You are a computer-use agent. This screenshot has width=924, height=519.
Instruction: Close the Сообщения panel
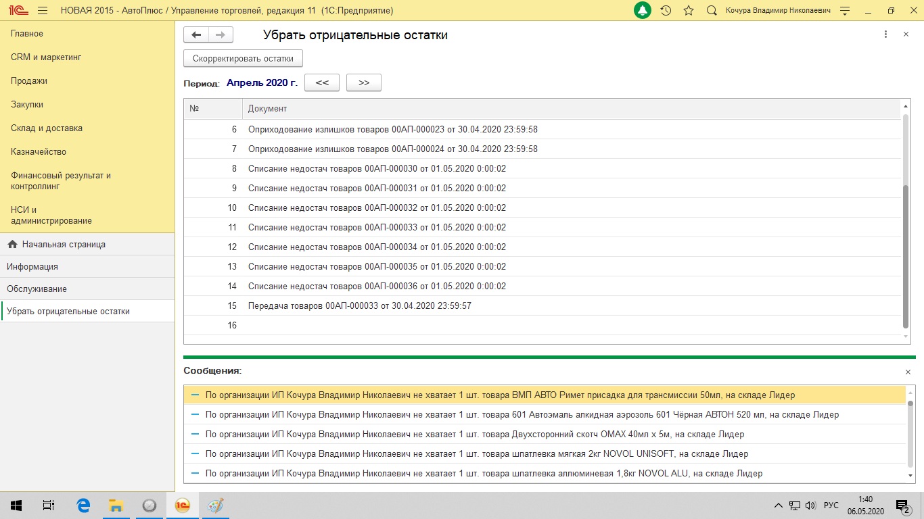click(x=908, y=372)
